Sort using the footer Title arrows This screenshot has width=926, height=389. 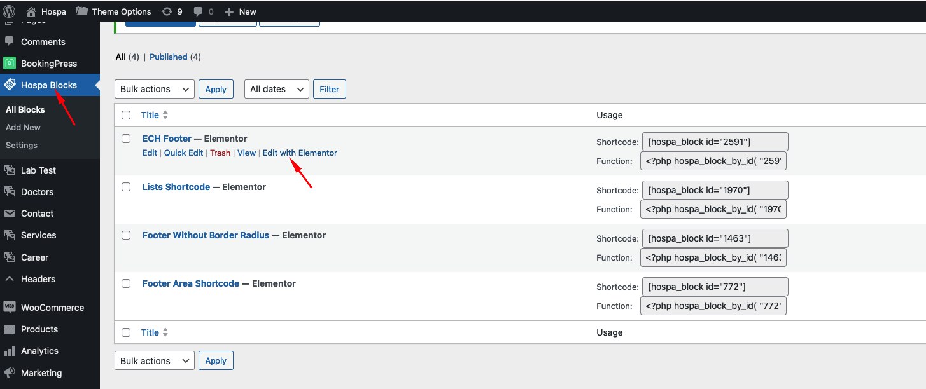pyautogui.click(x=165, y=332)
